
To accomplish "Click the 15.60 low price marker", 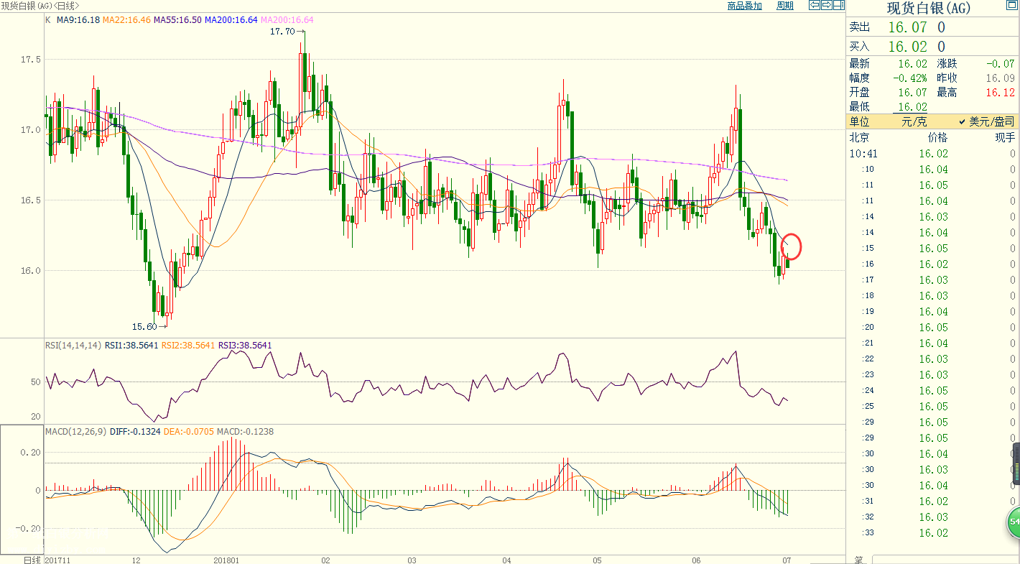I will point(146,326).
